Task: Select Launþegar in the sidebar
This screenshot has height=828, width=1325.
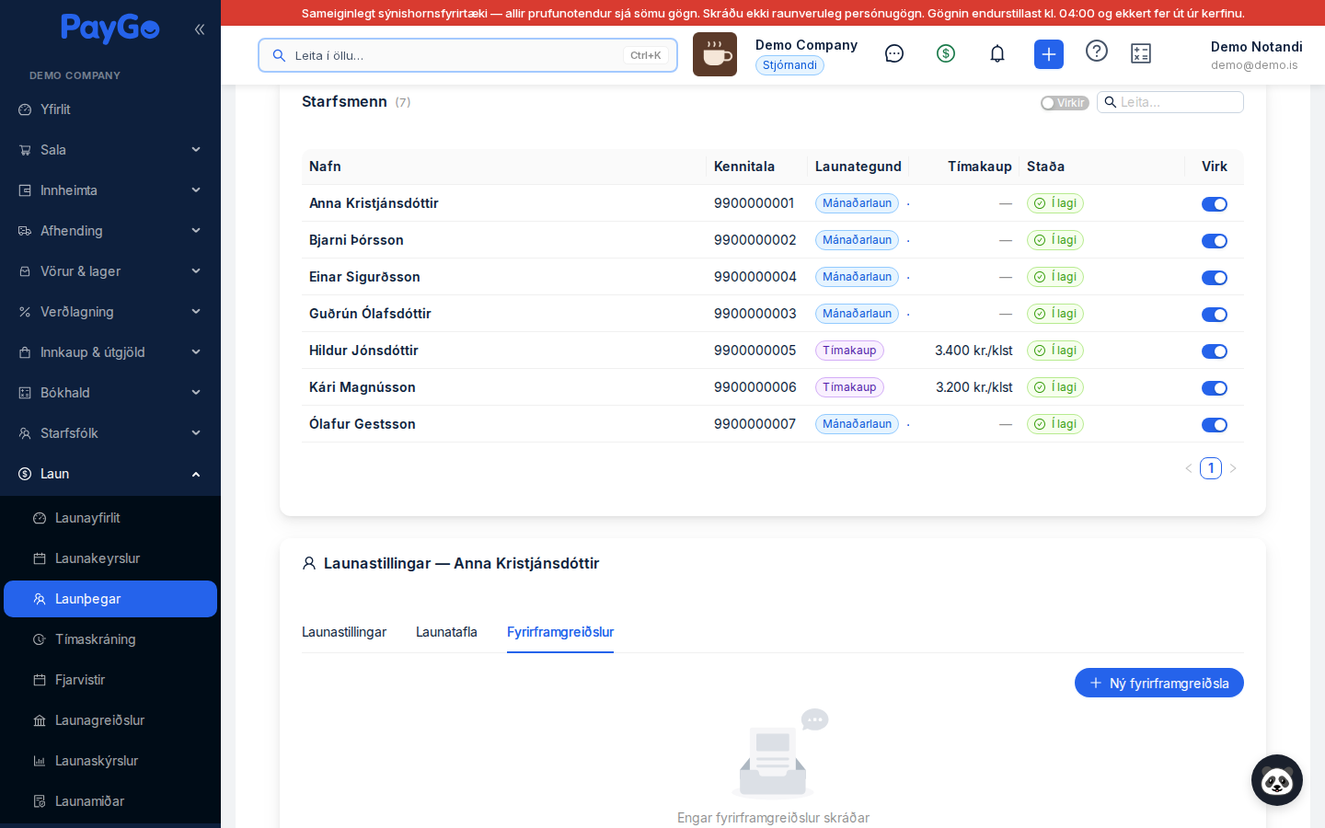Action: coord(110,599)
